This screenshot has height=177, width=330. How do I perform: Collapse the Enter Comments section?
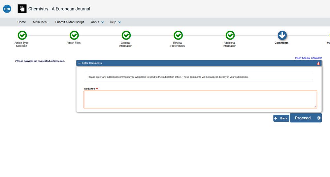79,63
